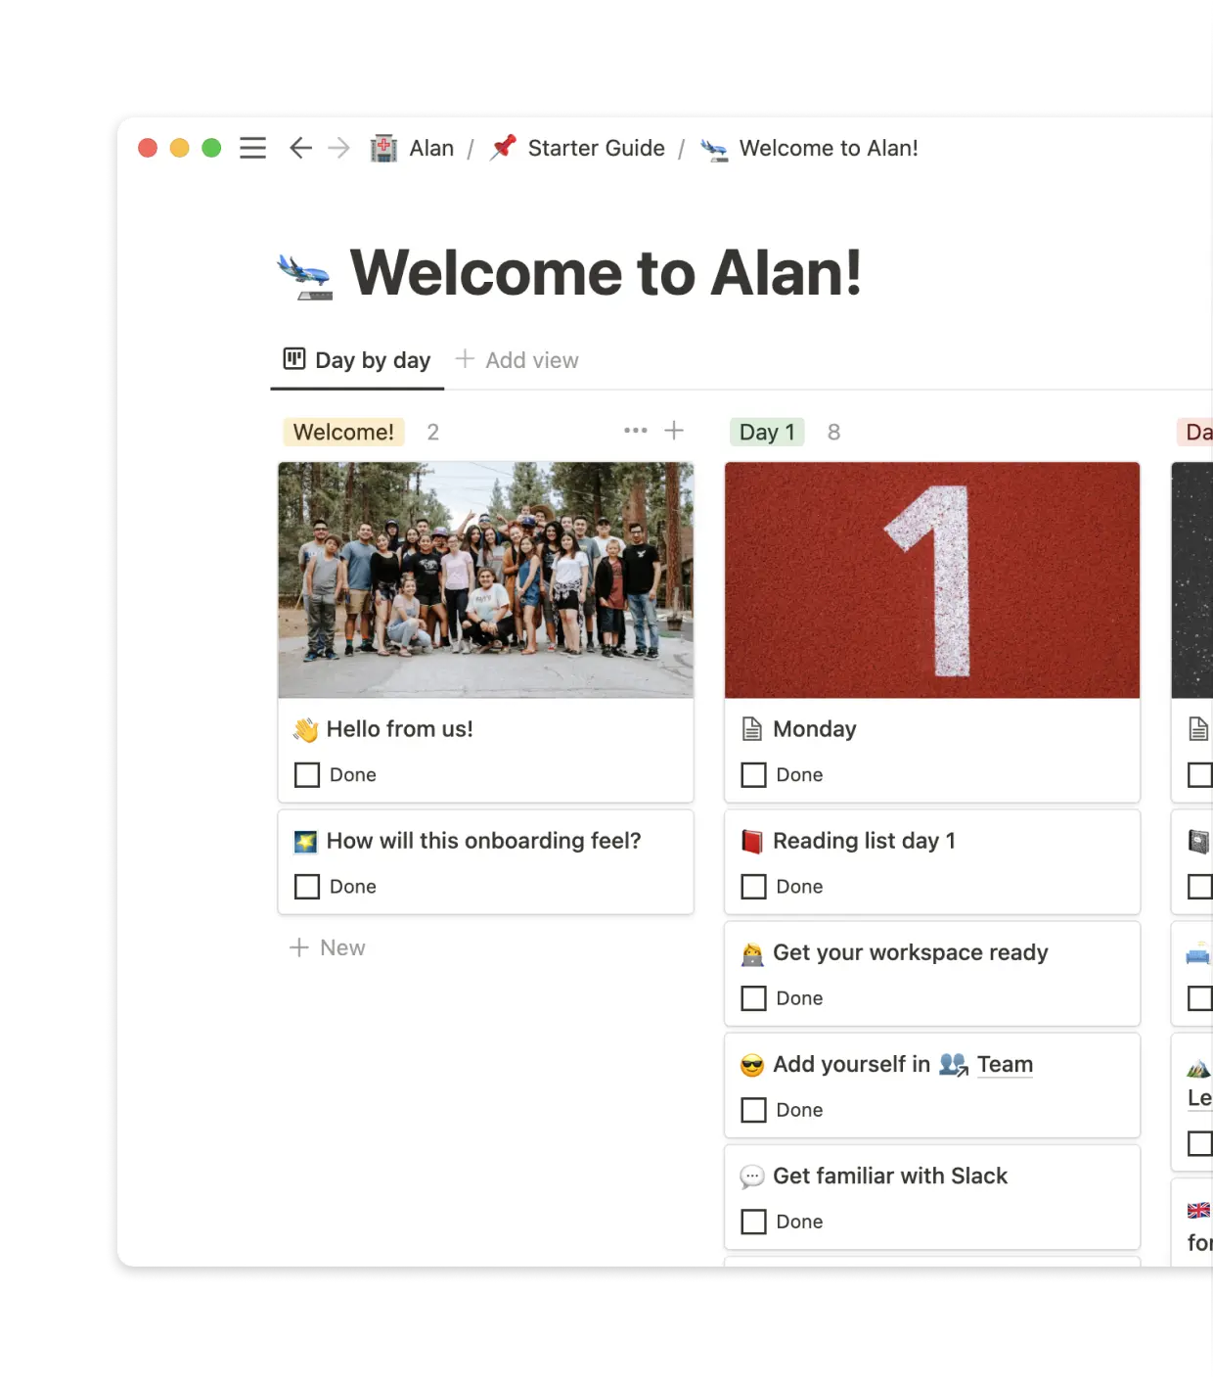
Task: Toggle Done checkbox on Get familiar with Slack
Action: click(x=753, y=1222)
